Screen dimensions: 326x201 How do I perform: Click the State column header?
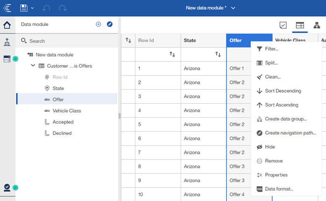(204, 40)
